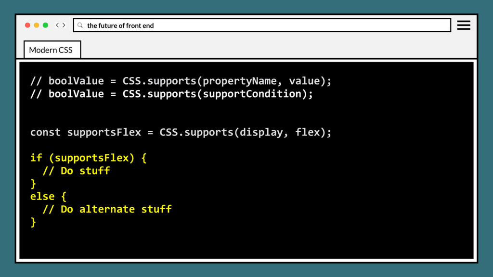The width and height of the screenshot is (493, 277).
Task: Click the 'else {' line
Action: pyautogui.click(x=48, y=196)
